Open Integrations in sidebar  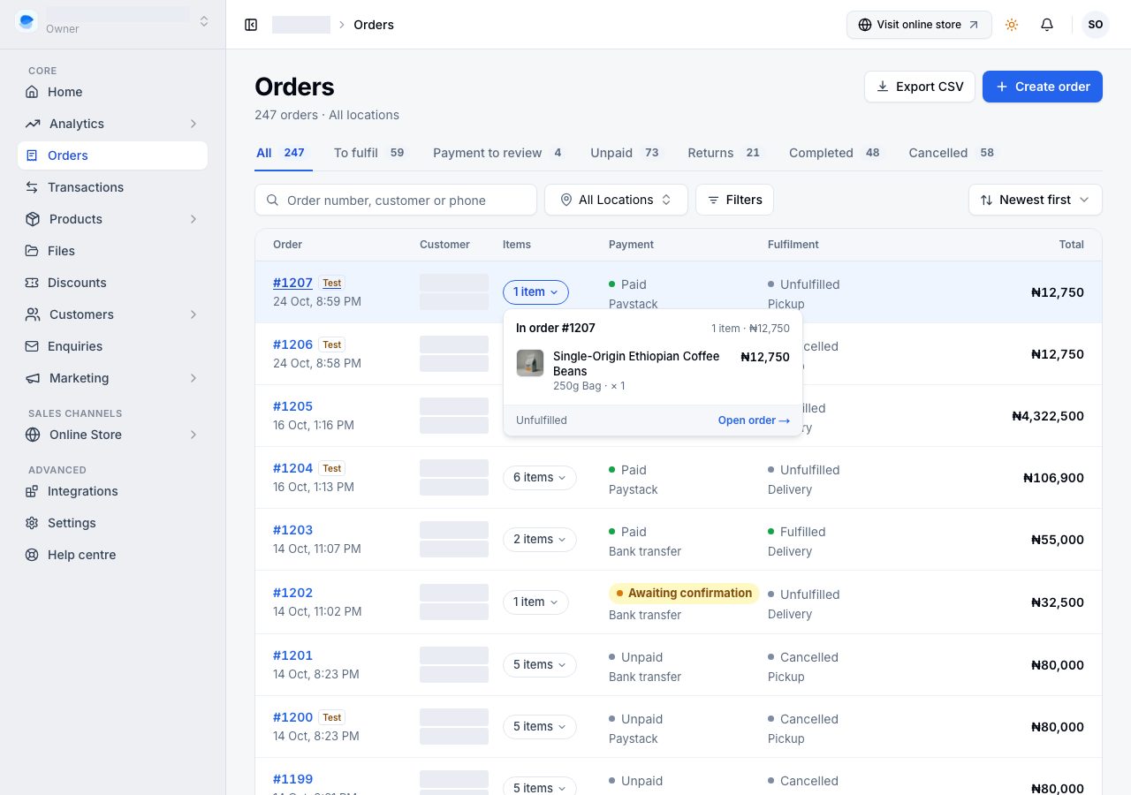(112, 491)
